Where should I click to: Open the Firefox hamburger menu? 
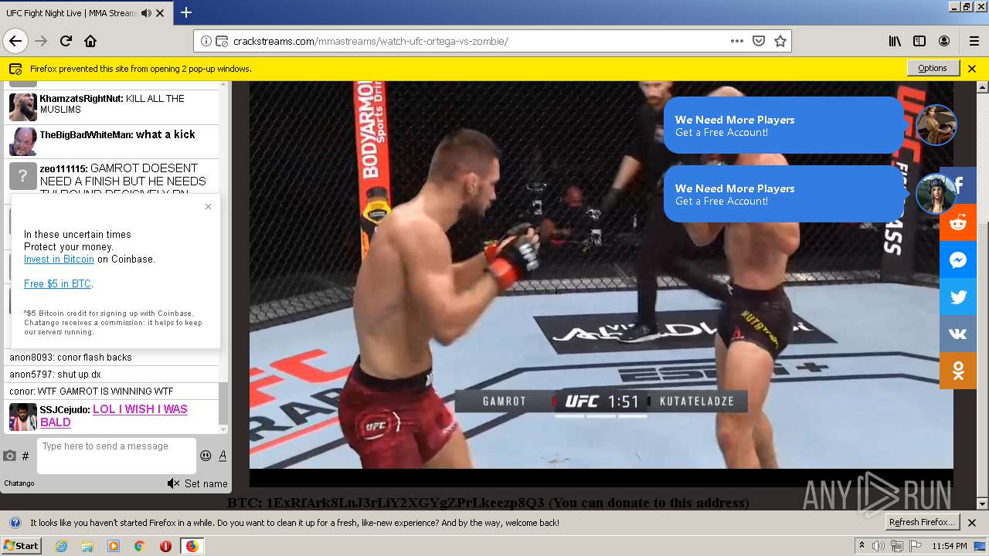coord(974,41)
